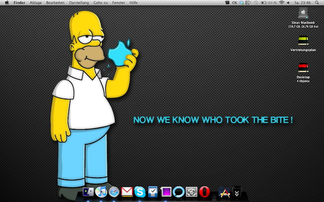The width and height of the screenshot is (324, 202).
Task: Open the Apple menu
Action: tap(7, 3)
